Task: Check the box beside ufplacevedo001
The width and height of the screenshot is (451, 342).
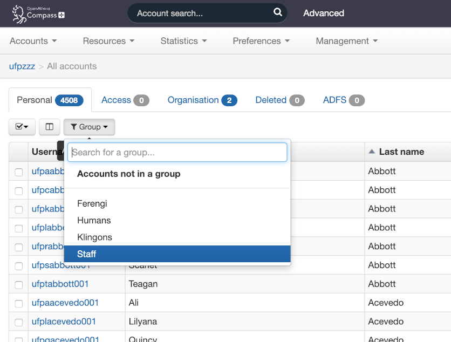Action: pyautogui.click(x=19, y=322)
